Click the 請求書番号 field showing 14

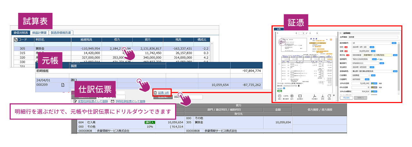(371, 43)
